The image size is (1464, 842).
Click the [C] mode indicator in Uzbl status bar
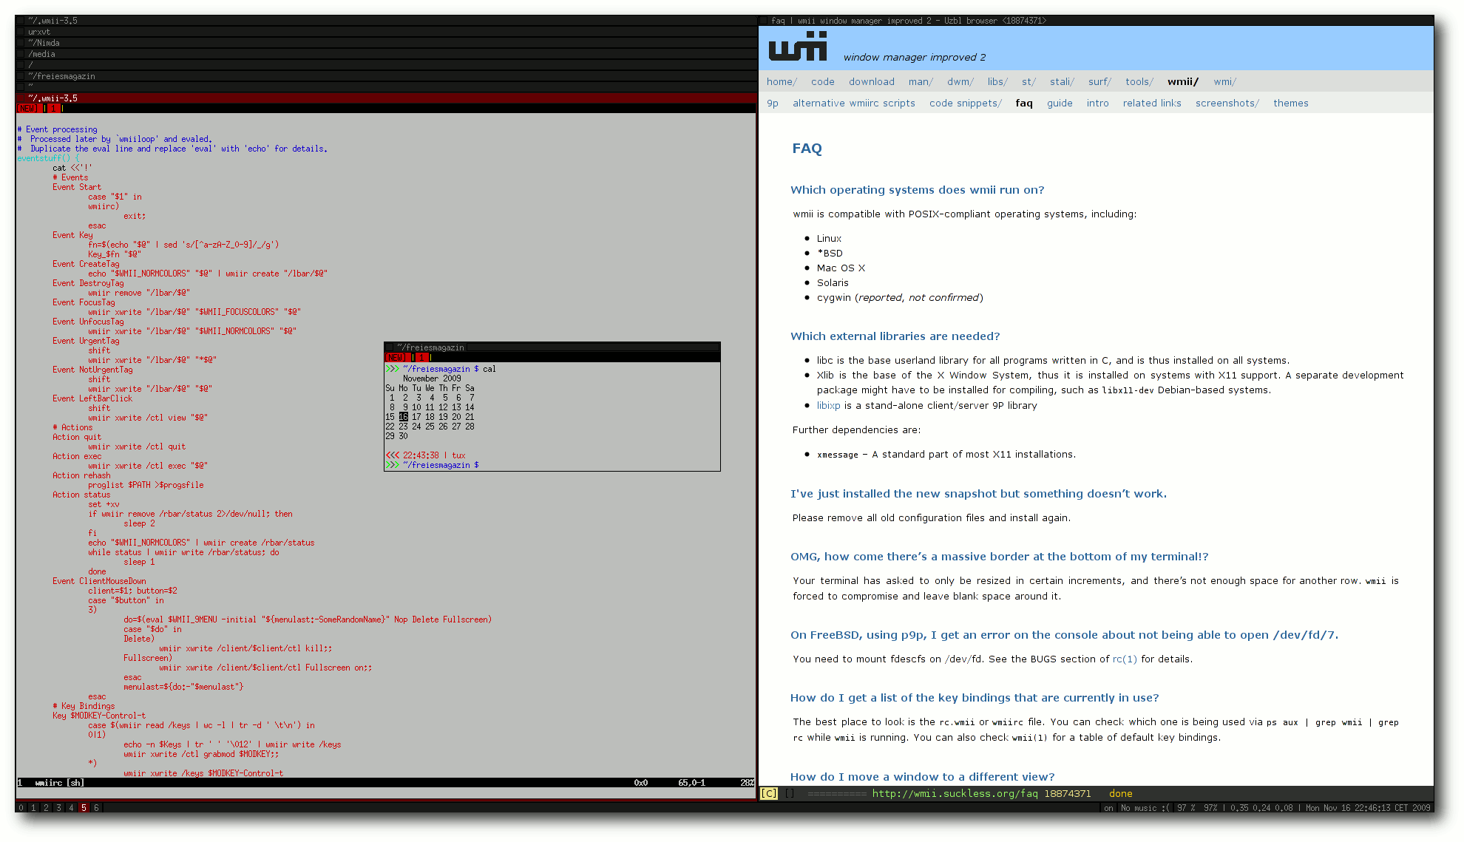pyautogui.click(x=769, y=793)
